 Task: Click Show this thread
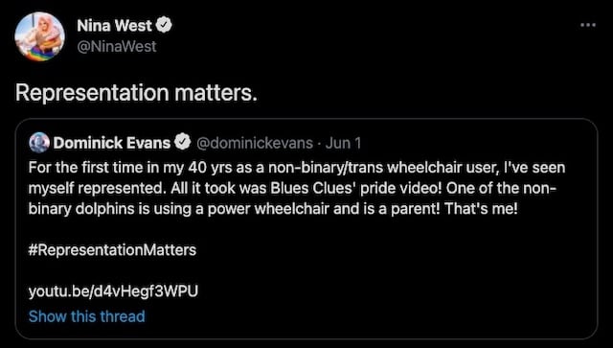point(87,316)
